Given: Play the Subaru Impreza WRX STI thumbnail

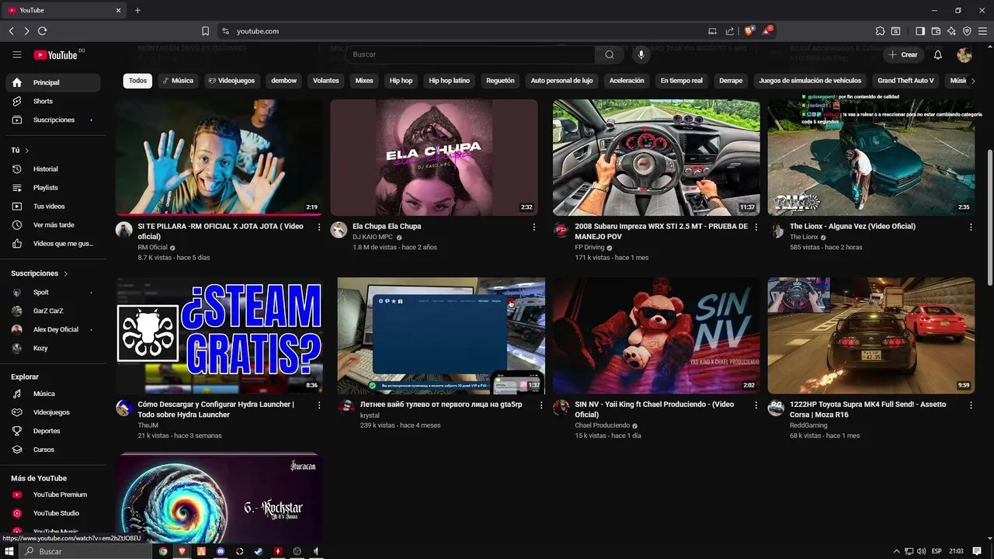Looking at the screenshot, I should pos(656,157).
